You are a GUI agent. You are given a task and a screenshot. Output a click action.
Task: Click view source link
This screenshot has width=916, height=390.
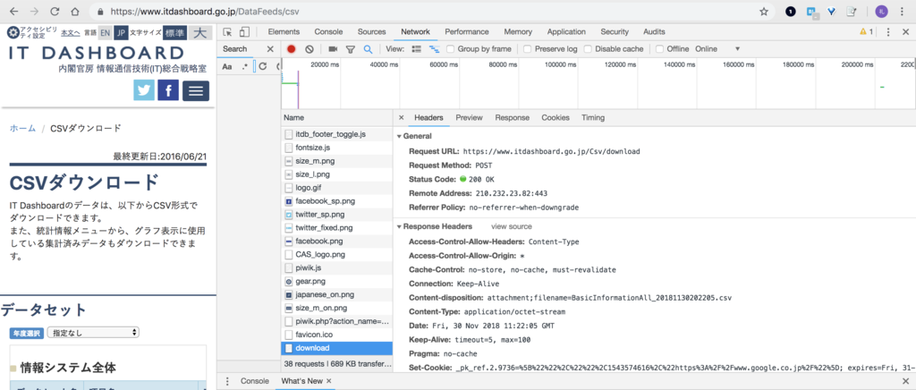[x=512, y=226]
